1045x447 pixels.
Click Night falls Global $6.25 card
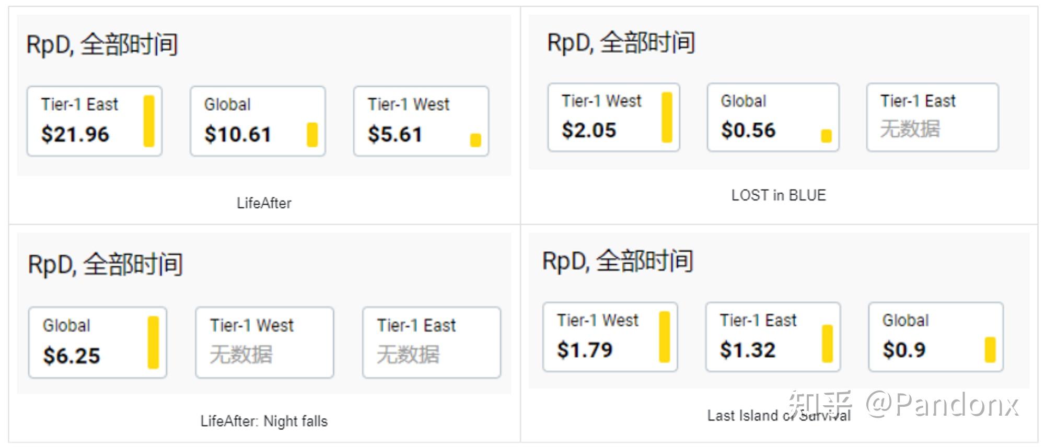pos(97,342)
